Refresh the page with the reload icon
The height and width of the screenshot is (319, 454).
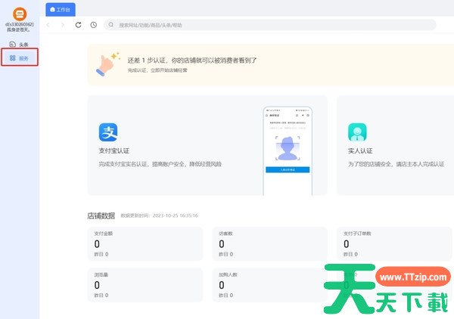coord(78,25)
